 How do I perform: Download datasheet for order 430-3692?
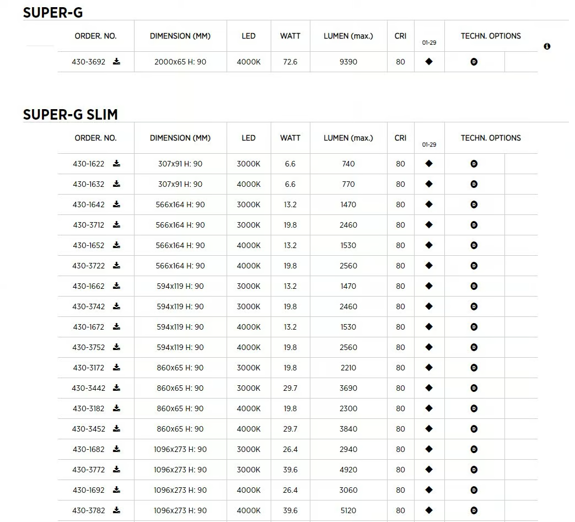click(117, 61)
